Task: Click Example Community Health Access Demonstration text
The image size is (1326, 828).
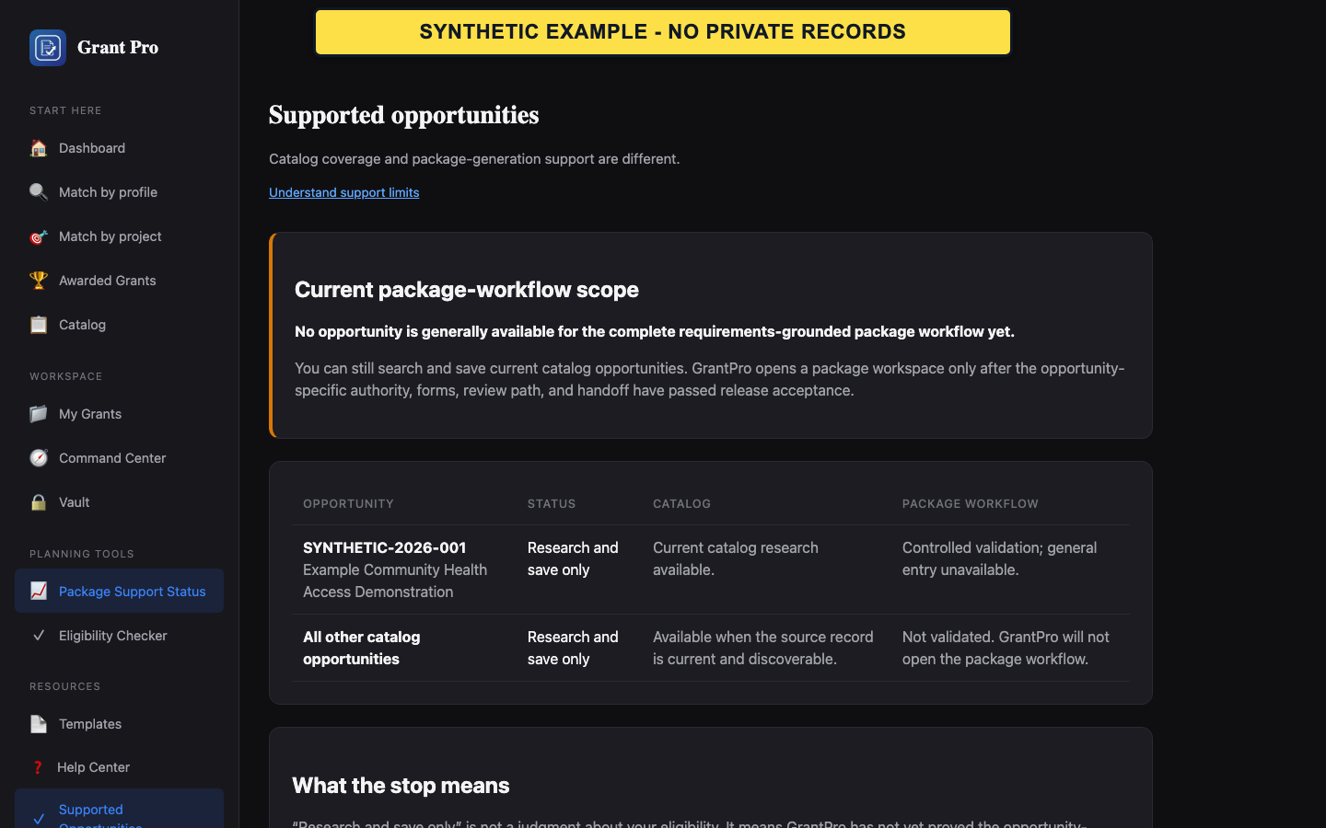Action: point(395,581)
